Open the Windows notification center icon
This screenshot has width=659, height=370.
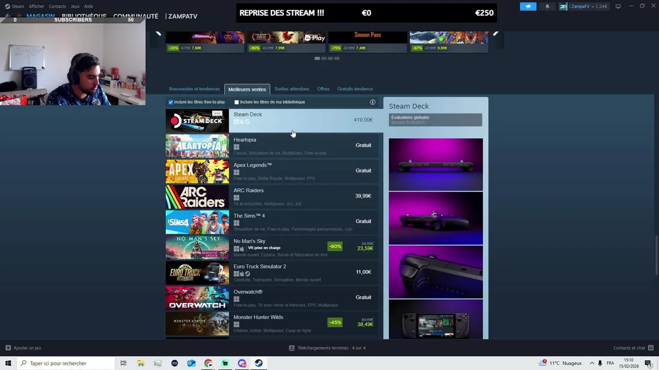648,363
